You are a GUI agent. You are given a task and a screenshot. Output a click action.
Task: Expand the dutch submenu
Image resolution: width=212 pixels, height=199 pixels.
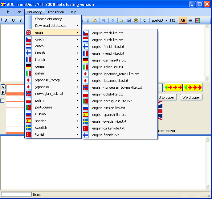tap(53, 46)
